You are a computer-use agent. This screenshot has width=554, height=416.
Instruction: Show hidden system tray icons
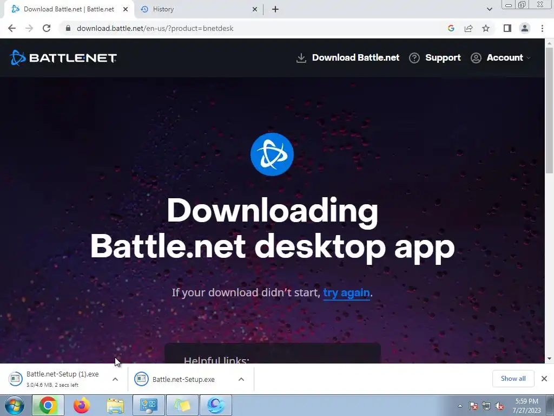click(x=460, y=406)
